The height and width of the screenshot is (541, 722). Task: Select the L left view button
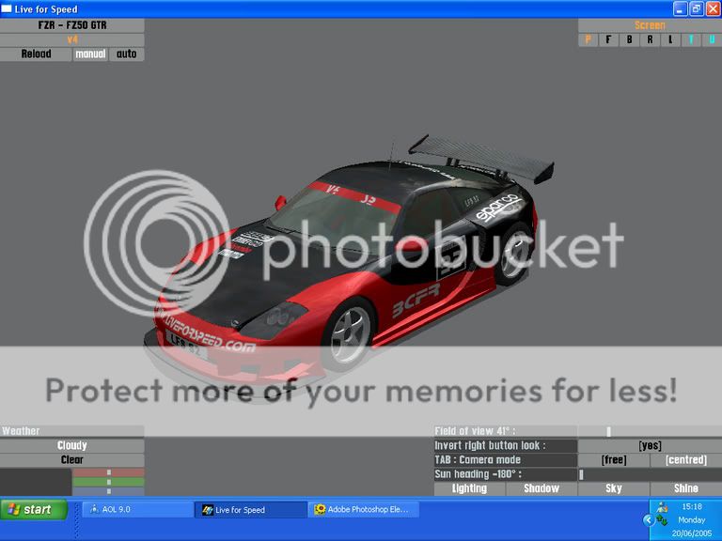670,39
